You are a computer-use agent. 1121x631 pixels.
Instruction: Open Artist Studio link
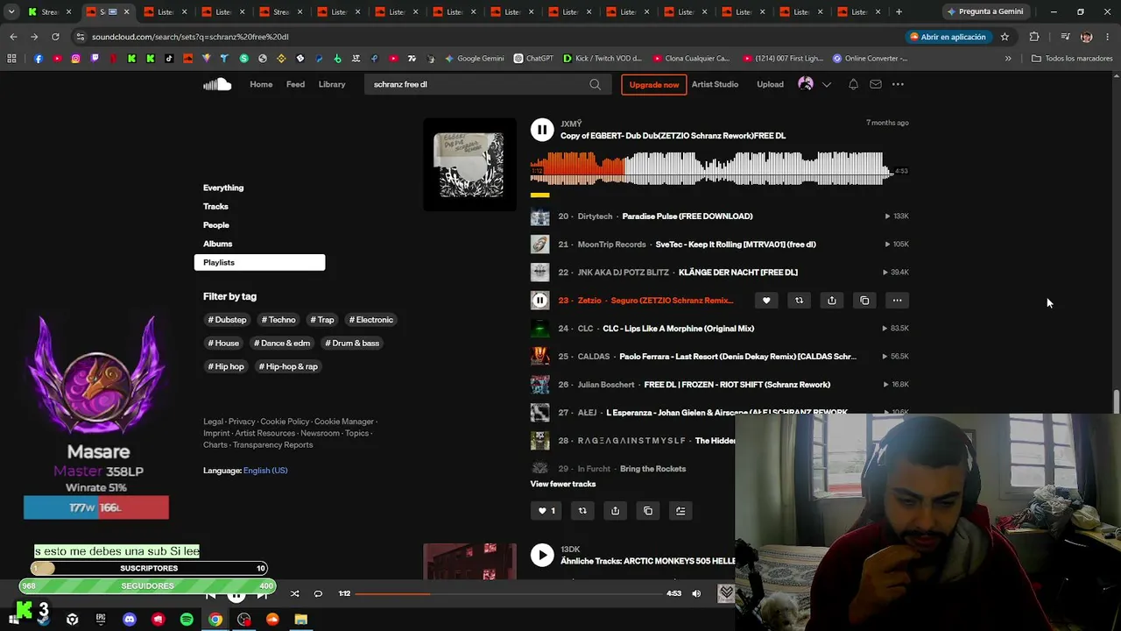point(715,84)
